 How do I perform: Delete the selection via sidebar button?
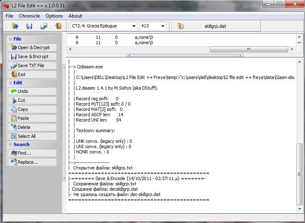point(32,127)
